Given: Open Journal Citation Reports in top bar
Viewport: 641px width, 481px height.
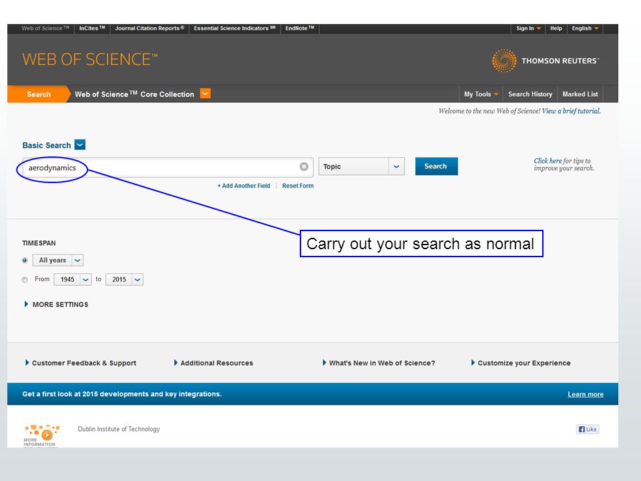Looking at the screenshot, I should click(x=150, y=28).
